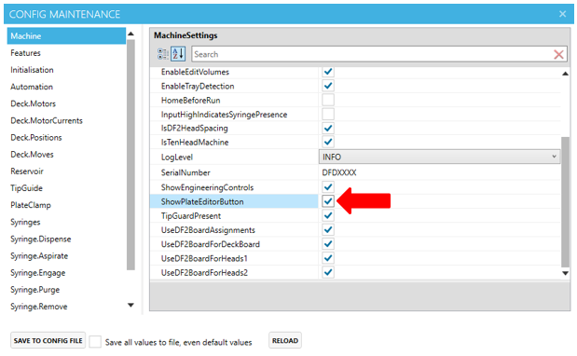
Task: Toggle UseDF2BoardForDeckBoard checkbox
Action: click(x=328, y=244)
